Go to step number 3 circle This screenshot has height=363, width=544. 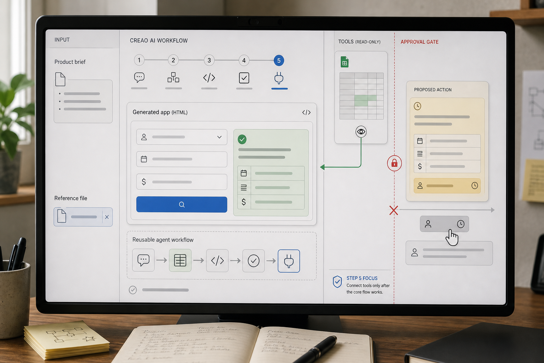[x=209, y=60]
